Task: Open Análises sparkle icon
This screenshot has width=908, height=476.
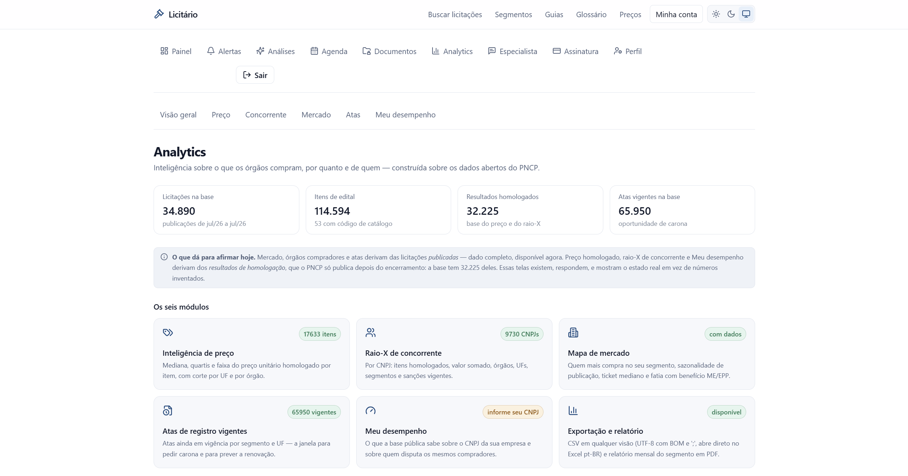Action: [x=260, y=51]
